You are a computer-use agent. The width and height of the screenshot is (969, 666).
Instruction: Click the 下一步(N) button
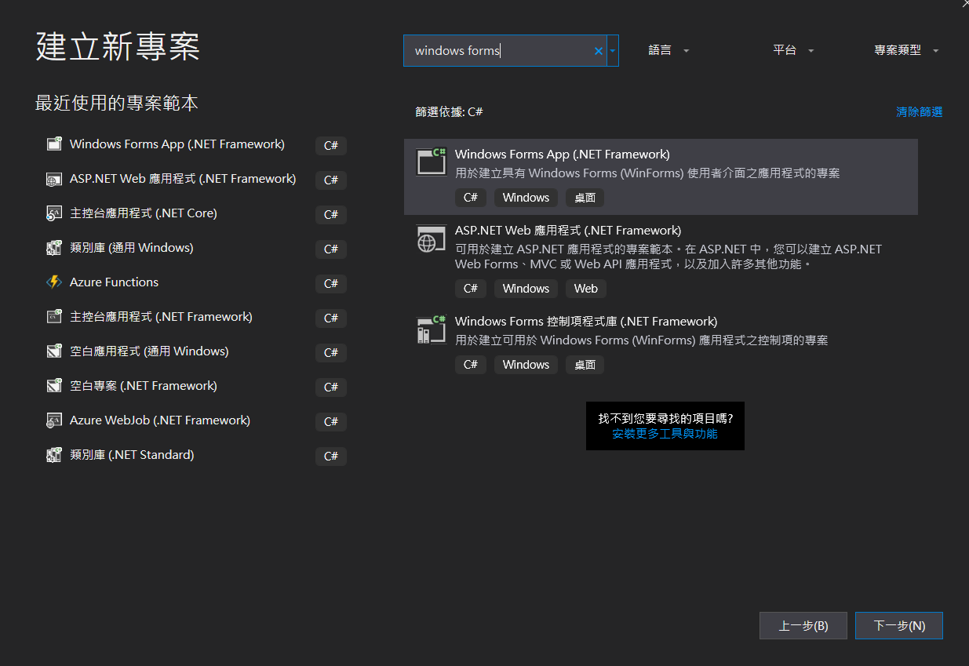click(899, 626)
